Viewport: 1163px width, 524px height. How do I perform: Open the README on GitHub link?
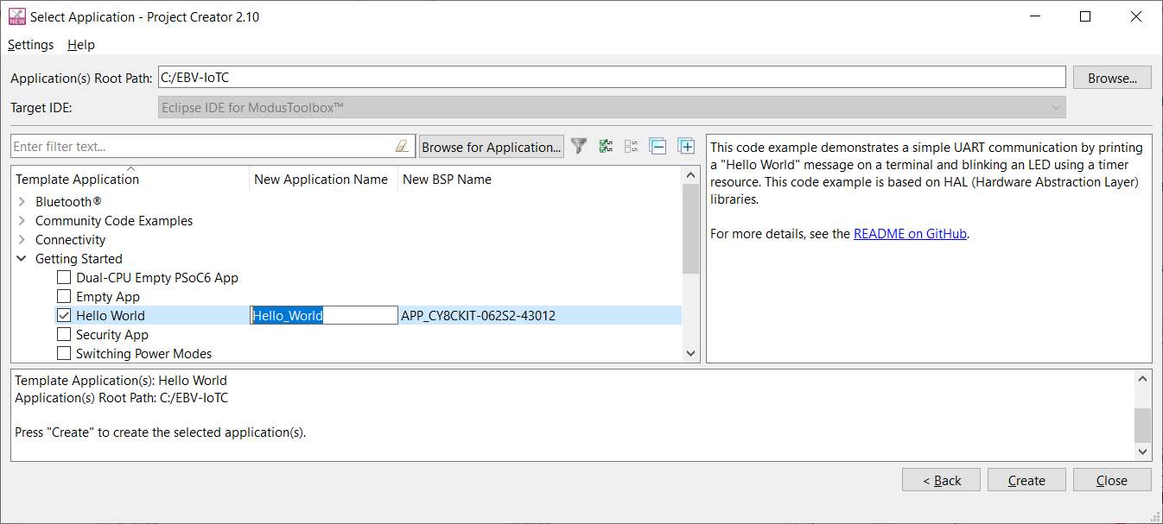click(x=910, y=234)
